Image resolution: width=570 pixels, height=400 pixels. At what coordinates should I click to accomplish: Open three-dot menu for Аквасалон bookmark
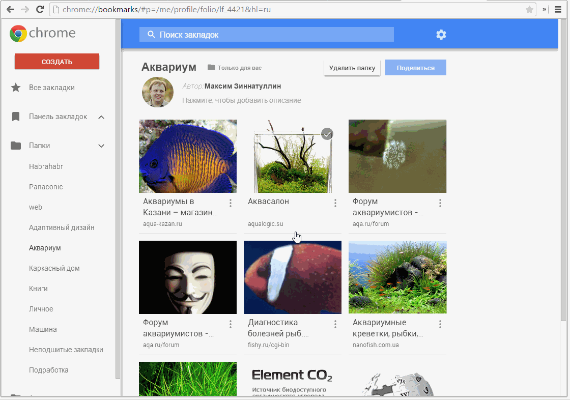335,203
